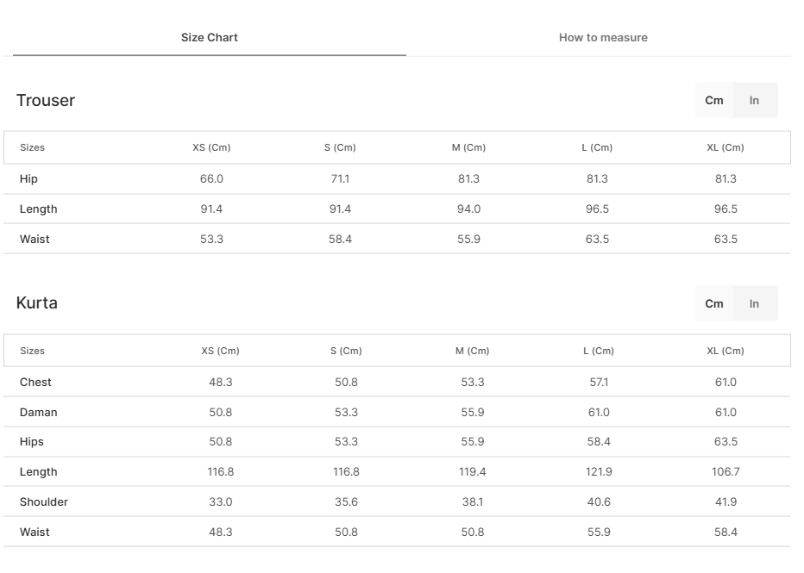Switch Kurta chart to inches

click(x=754, y=304)
